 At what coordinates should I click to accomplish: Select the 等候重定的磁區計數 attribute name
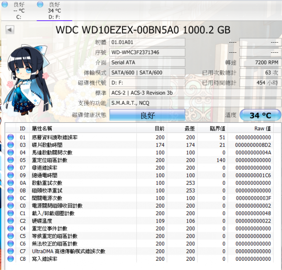[55, 236]
